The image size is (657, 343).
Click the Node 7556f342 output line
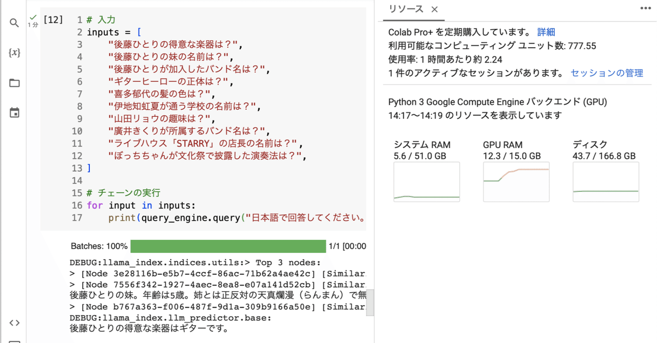pyautogui.click(x=218, y=285)
